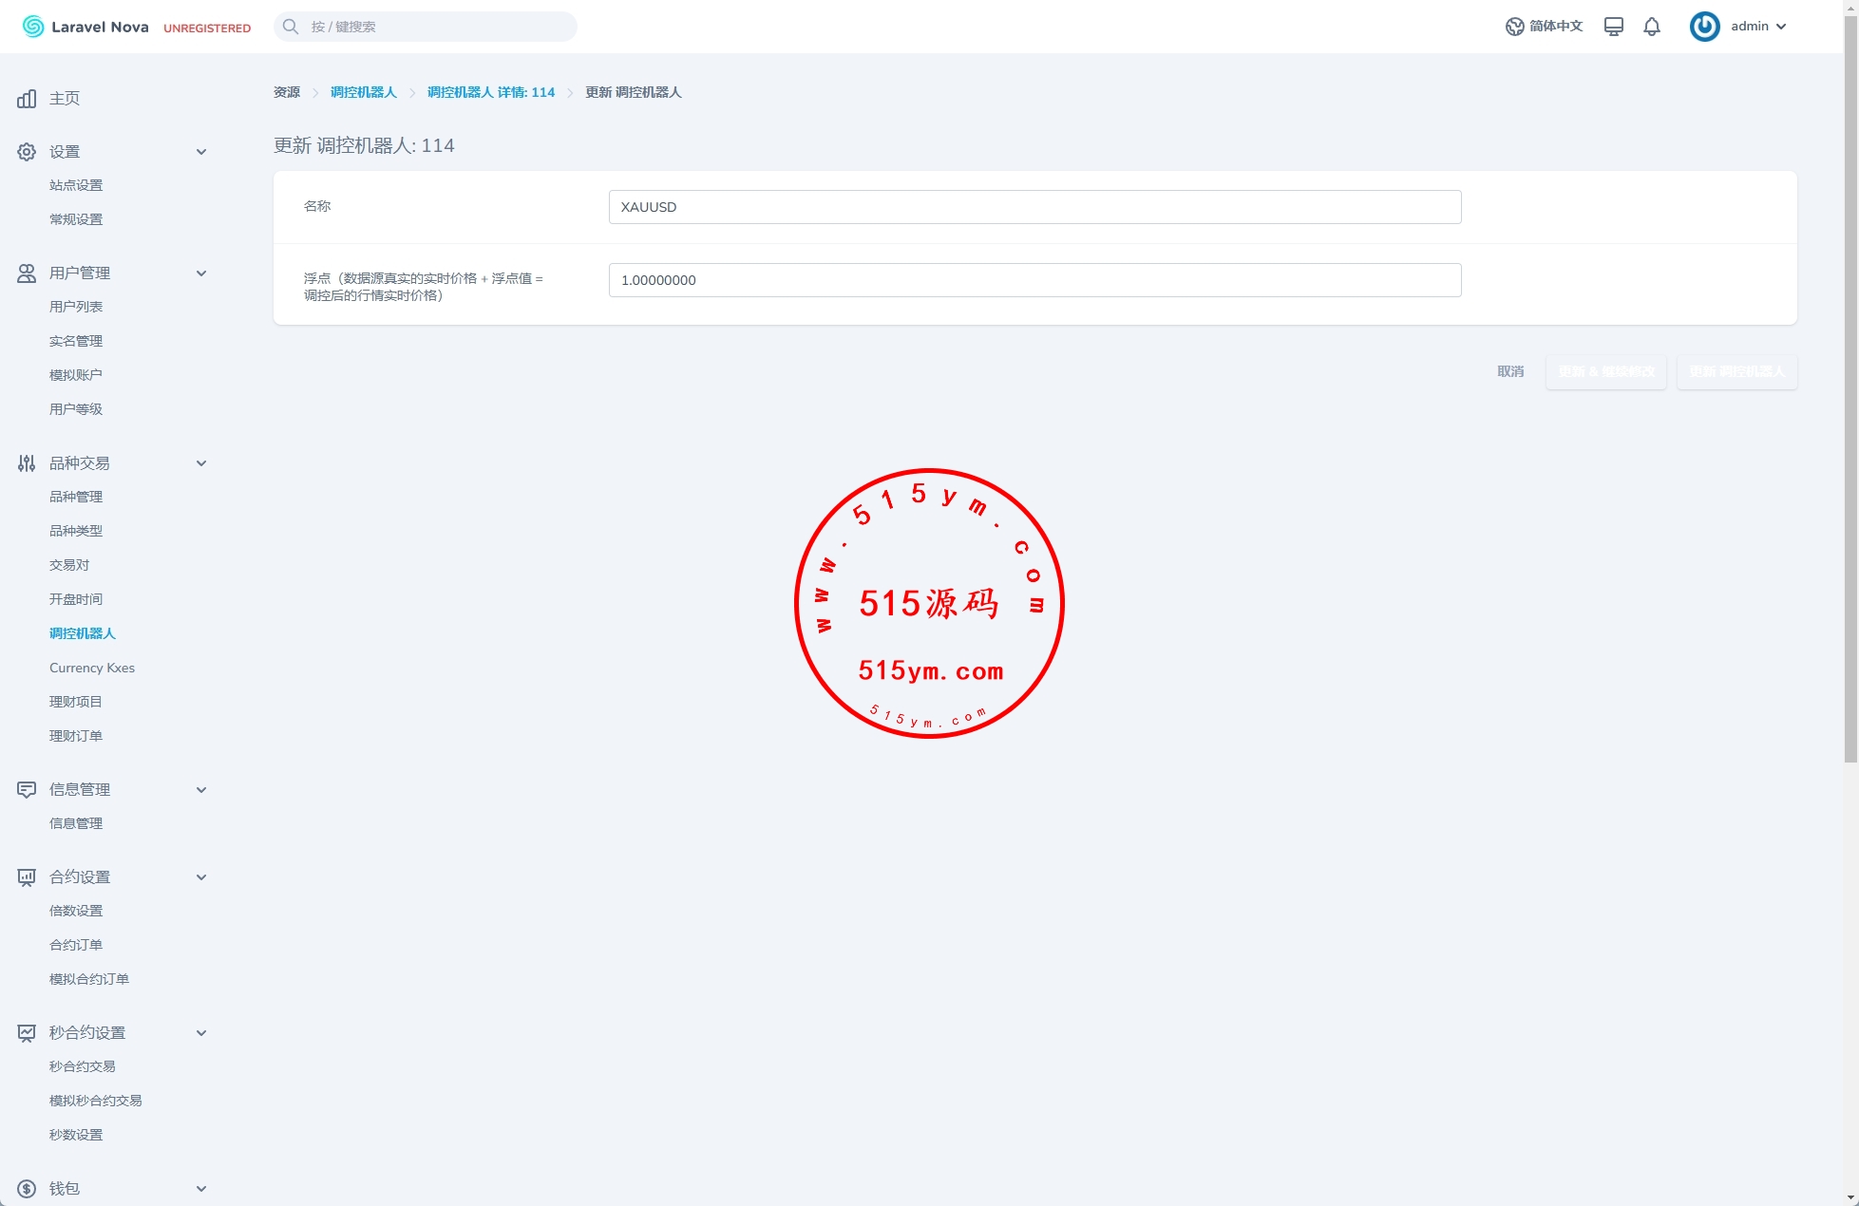The image size is (1859, 1206).
Task: Open the notifications bell icon
Action: click(1652, 27)
